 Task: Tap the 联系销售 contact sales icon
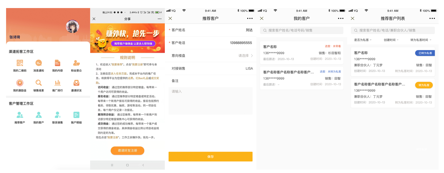(x=58, y=115)
